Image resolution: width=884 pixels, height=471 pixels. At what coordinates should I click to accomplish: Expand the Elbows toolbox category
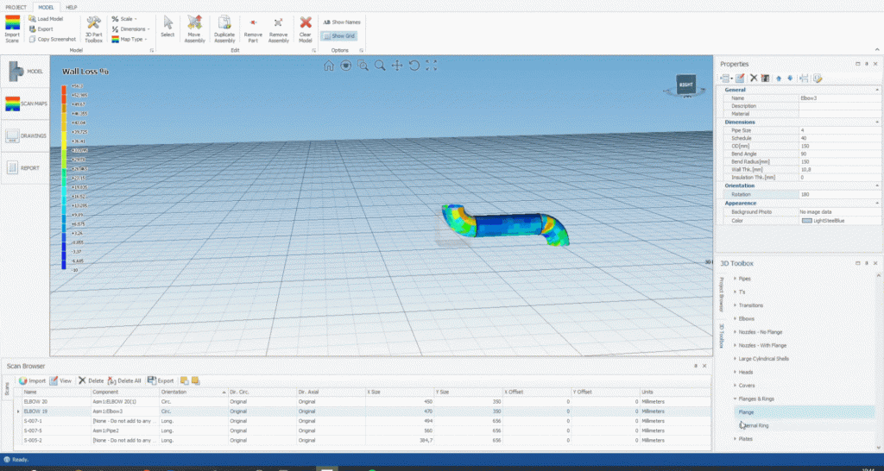pos(736,319)
